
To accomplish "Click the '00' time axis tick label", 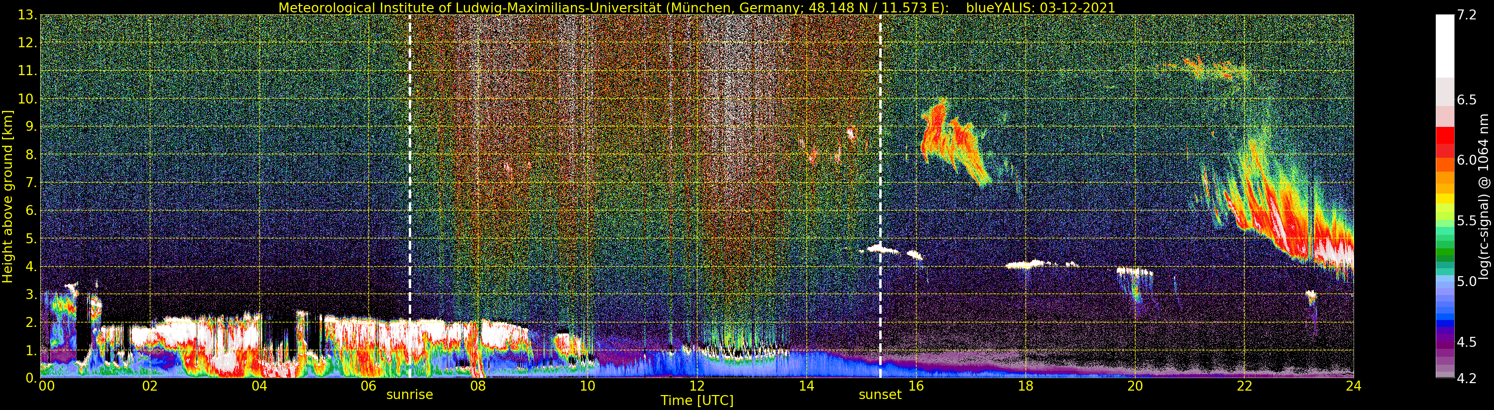I will coord(46,386).
